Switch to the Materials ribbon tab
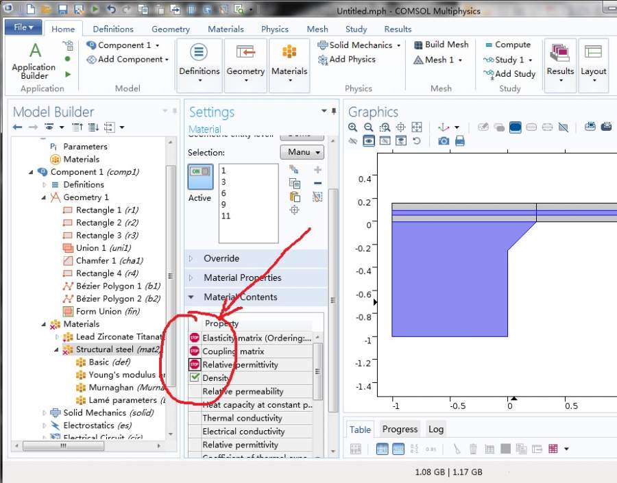 [x=226, y=29]
